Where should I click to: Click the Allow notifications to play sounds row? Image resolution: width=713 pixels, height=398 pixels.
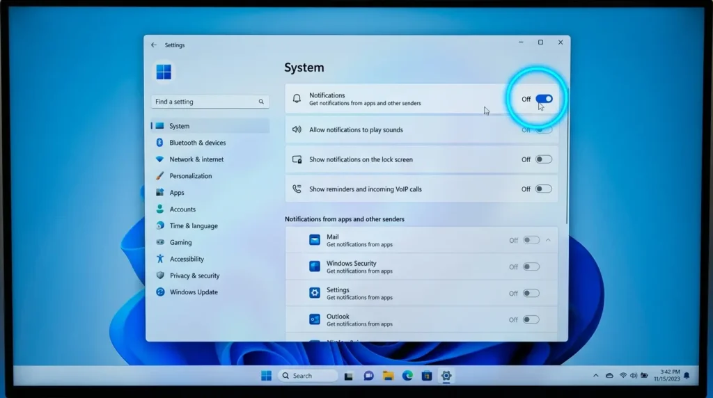[421, 130]
